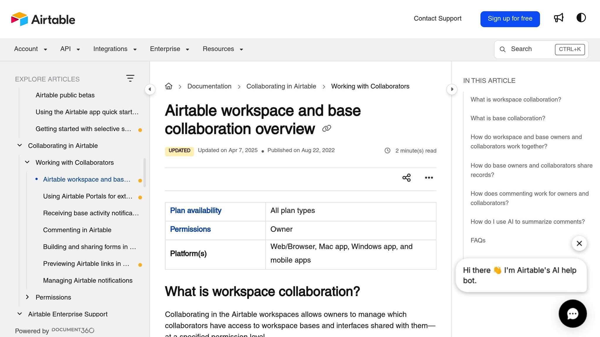Image resolution: width=600 pixels, height=337 pixels.
Task: Open Previewing Airtable links article
Action: click(86, 264)
